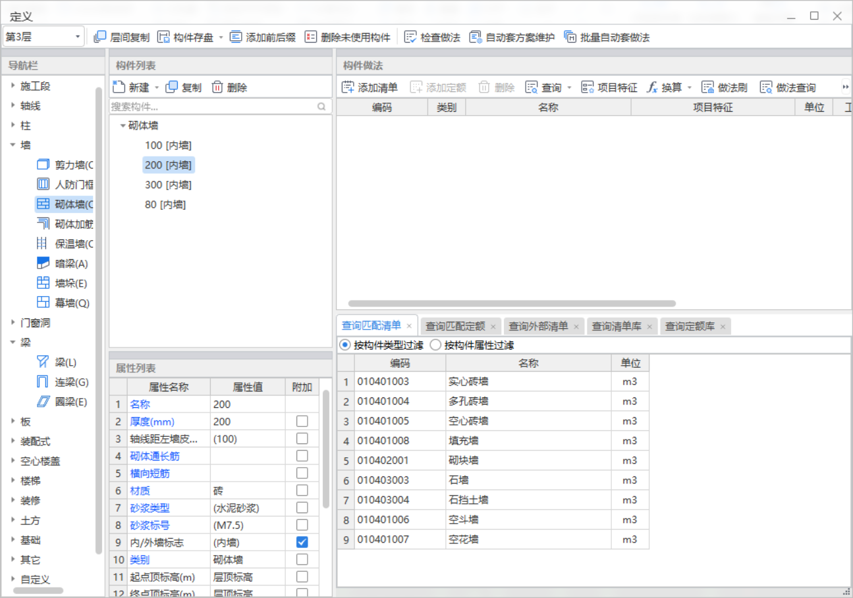Tick the 附加 checkbox for 横向短筋

click(302, 473)
